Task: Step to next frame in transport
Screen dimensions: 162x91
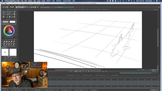Action: pyautogui.click(x=100, y=71)
